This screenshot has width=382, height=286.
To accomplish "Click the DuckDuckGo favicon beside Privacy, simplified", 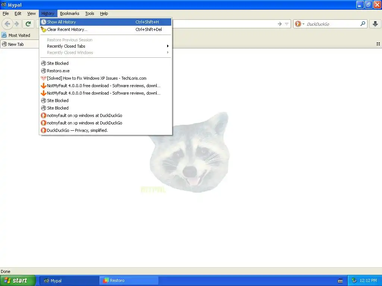I will pyautogui.click(x=44, y=130).
